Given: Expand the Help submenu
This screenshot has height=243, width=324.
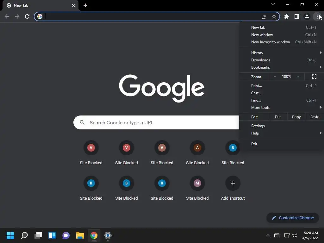Looking at the screenshot, I should pos(282,133).
